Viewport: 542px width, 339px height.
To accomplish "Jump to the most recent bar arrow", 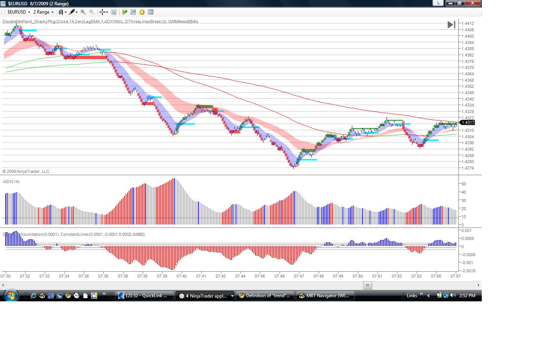I will 451,25.
